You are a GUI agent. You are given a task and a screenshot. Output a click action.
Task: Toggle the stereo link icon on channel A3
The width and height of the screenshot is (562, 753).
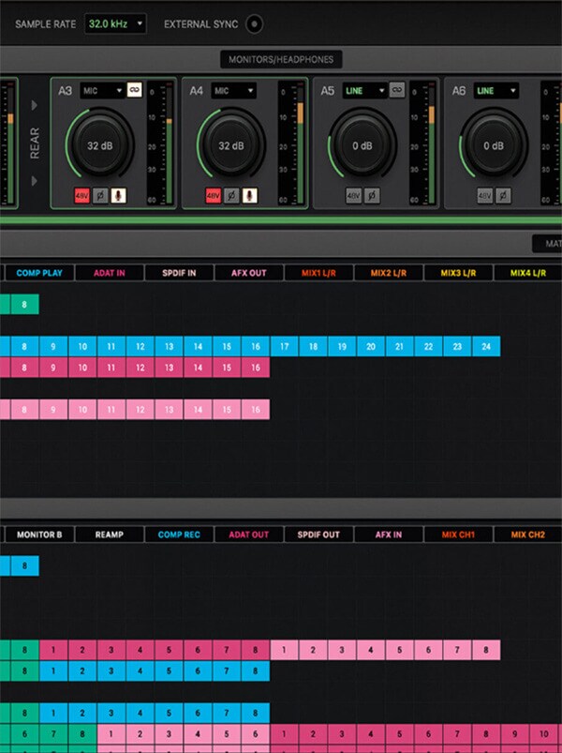click(x=135, y=90)
